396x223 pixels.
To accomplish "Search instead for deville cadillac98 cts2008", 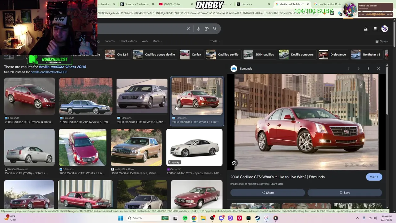I will (x=49, y=72).
